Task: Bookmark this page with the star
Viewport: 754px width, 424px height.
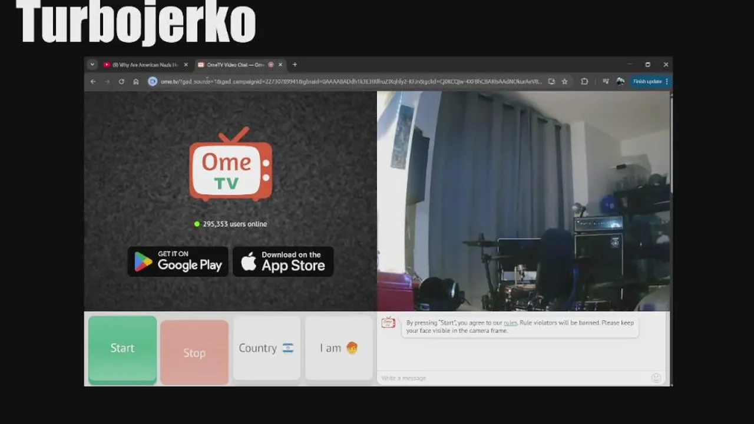Action: (564, 81)
